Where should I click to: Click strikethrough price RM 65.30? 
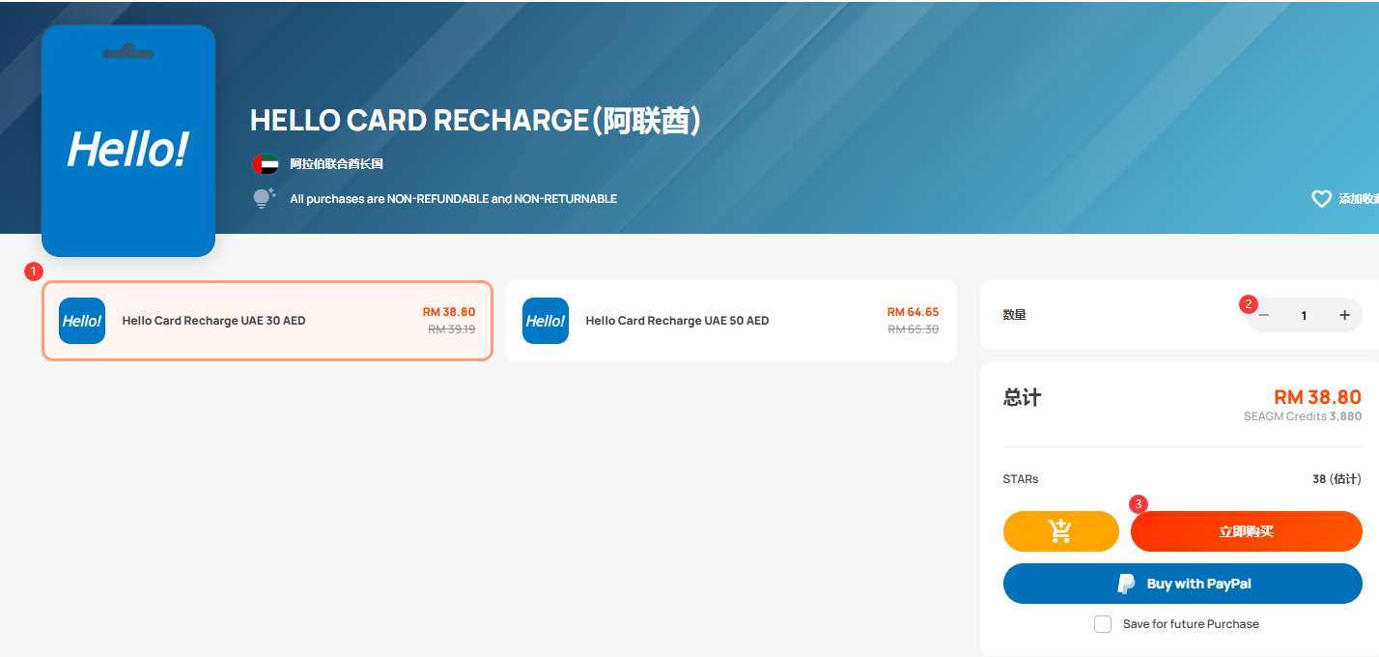click(x=914, y=329)
